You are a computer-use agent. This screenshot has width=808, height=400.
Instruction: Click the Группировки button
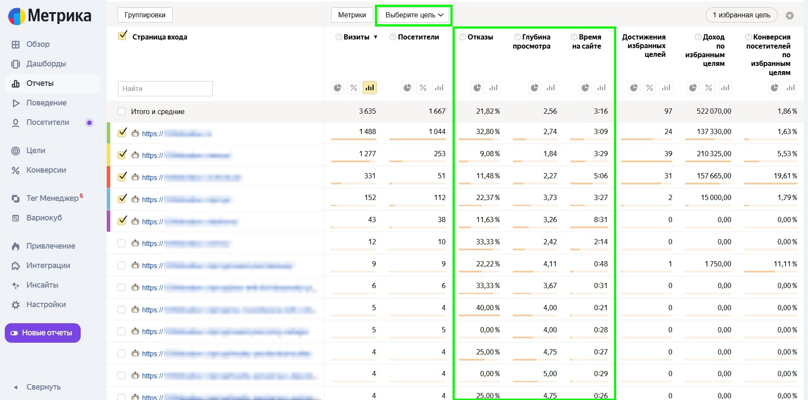coord(145,15)
